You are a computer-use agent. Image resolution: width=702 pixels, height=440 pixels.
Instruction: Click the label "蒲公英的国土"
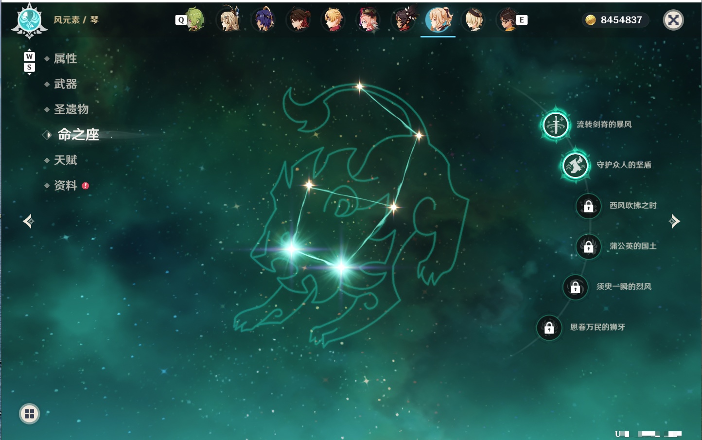(633, 246)
